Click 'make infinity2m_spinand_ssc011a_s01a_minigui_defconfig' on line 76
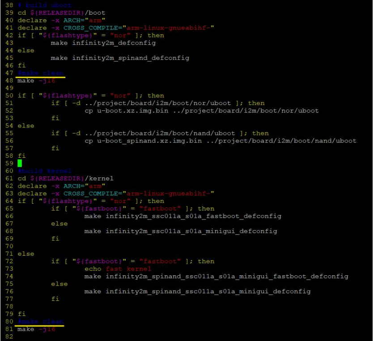 (197, 291)
